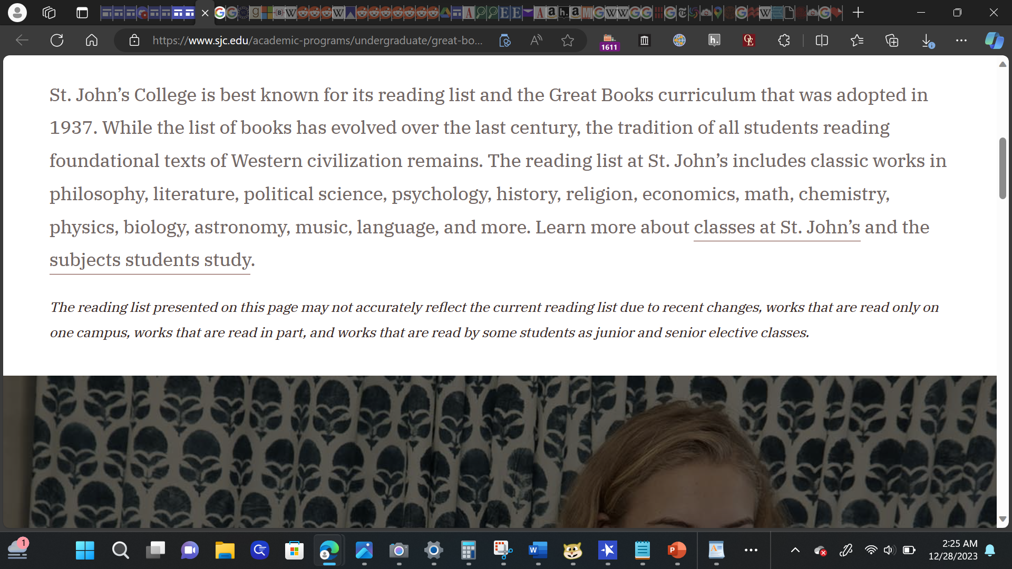
Task: Open Settings and more menu
Action: pos(961,40)
